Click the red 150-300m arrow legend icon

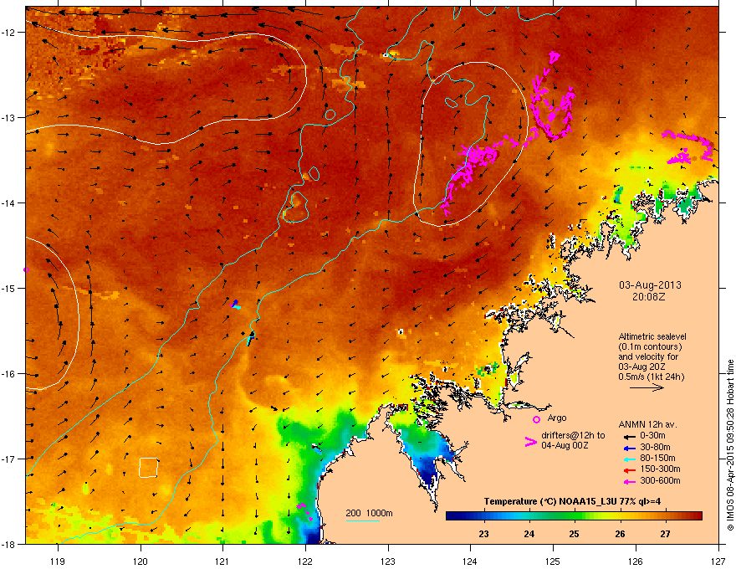click(629, 470)
